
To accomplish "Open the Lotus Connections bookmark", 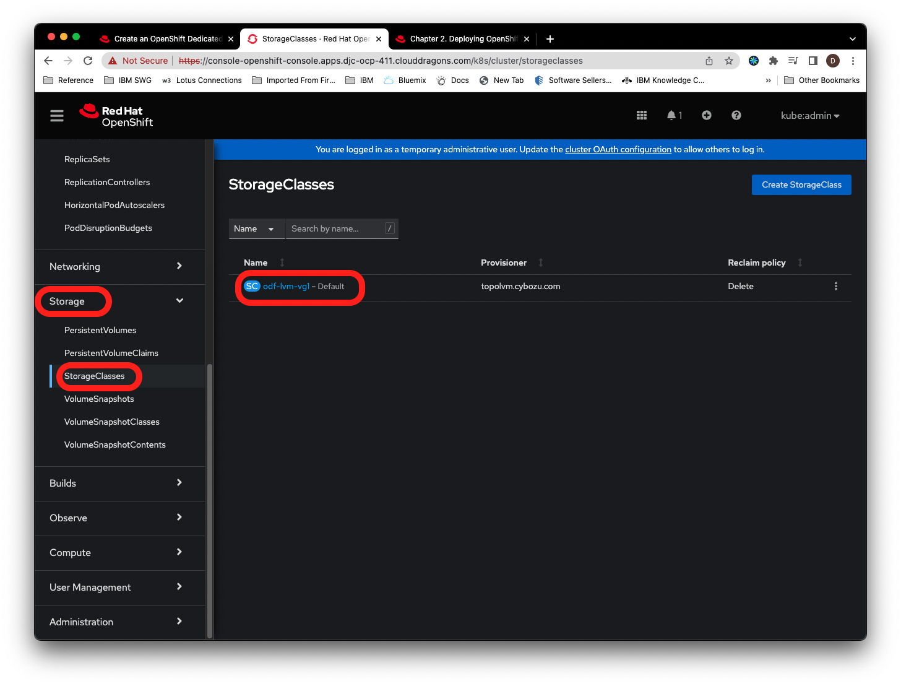I will 202,80.
